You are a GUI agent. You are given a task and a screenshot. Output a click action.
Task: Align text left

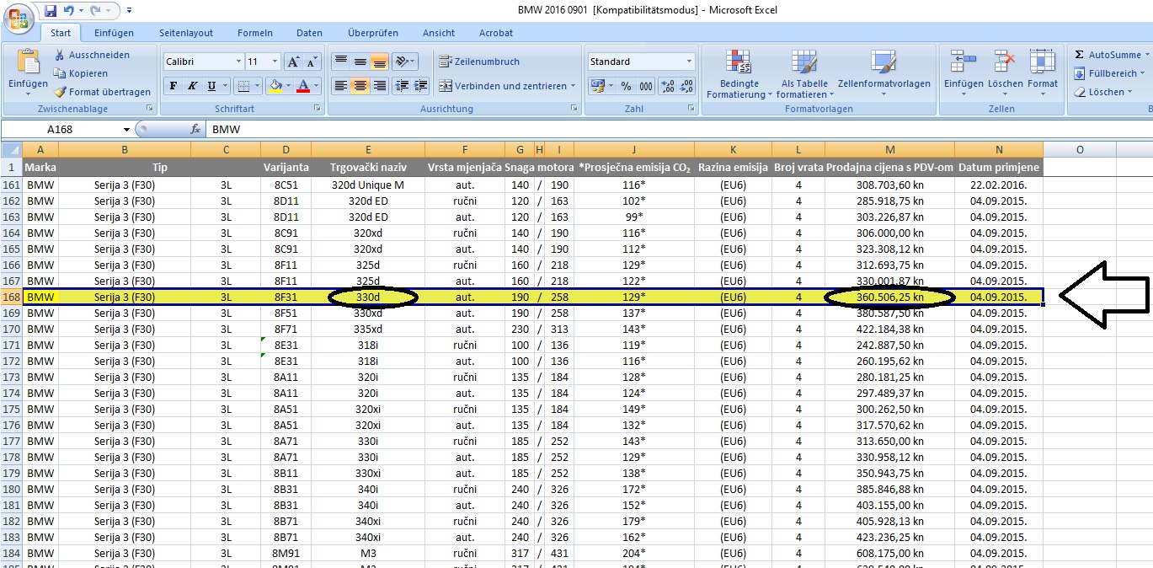[340, 86]
